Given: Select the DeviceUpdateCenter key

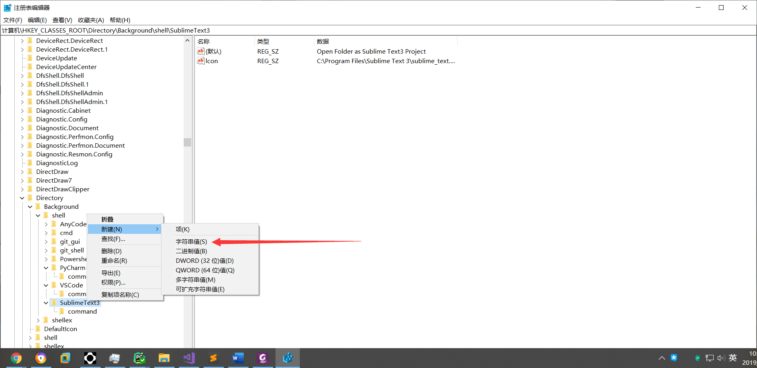Looking at the screenshot, I should tap(66, 67).
